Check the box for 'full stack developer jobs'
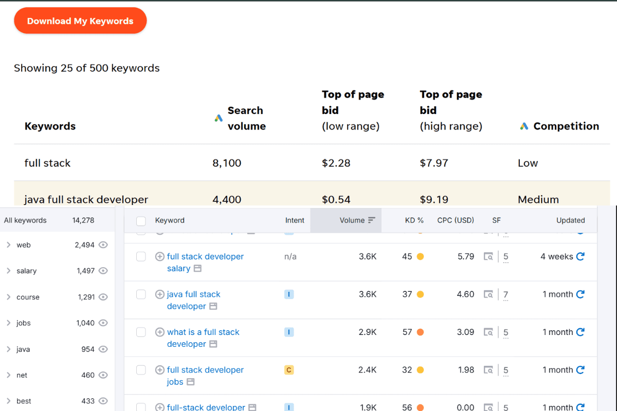Viewport: 617px width, 411px height. pyautogui.click(x=141, y=370)
